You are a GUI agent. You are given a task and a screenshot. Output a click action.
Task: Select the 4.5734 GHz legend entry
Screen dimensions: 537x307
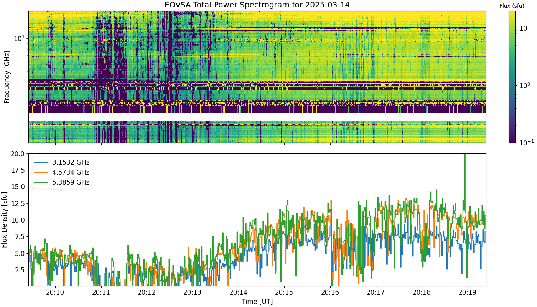(x=62, y=172)
